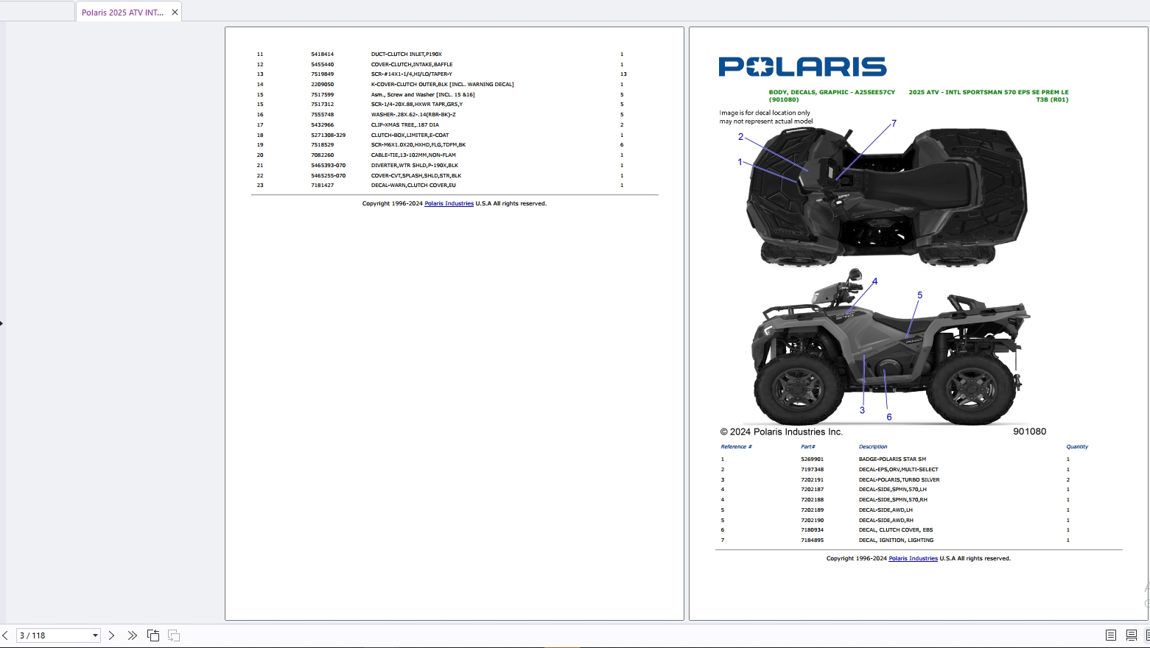Click the previous view icon

click(153, 635)
